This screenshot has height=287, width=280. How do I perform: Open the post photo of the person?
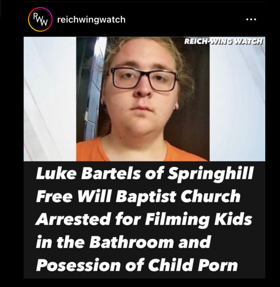click(143, 99)
